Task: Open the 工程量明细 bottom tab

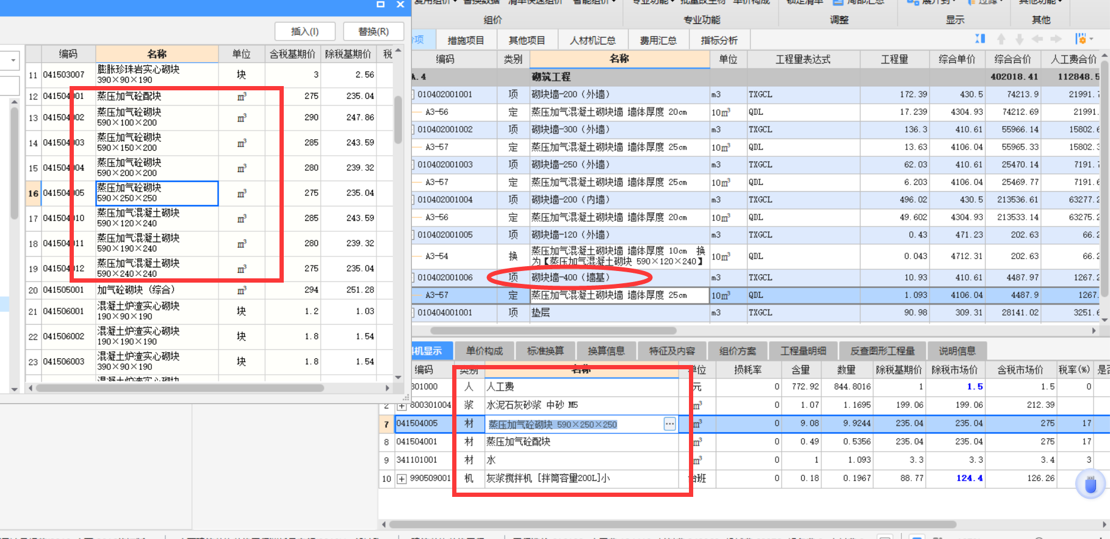Action: tap(803, 351)
